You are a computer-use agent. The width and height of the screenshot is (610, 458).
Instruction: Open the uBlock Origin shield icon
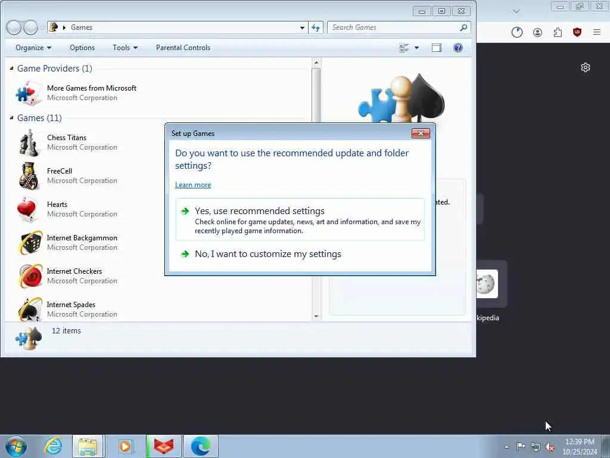click(577, 32)
